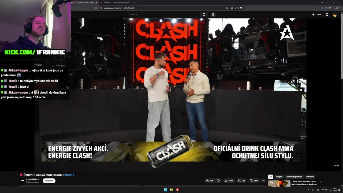
Task: Open browser extensions puzzle icon
Action: (326, 8)
